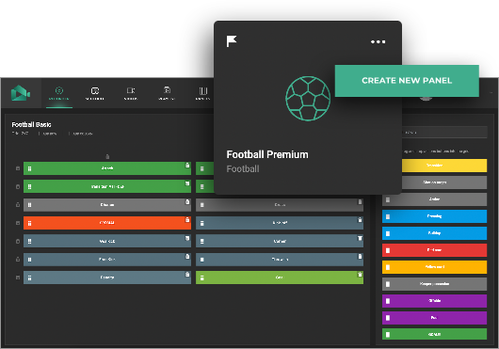Click the small icon left of the orange row

click(18, 223)
